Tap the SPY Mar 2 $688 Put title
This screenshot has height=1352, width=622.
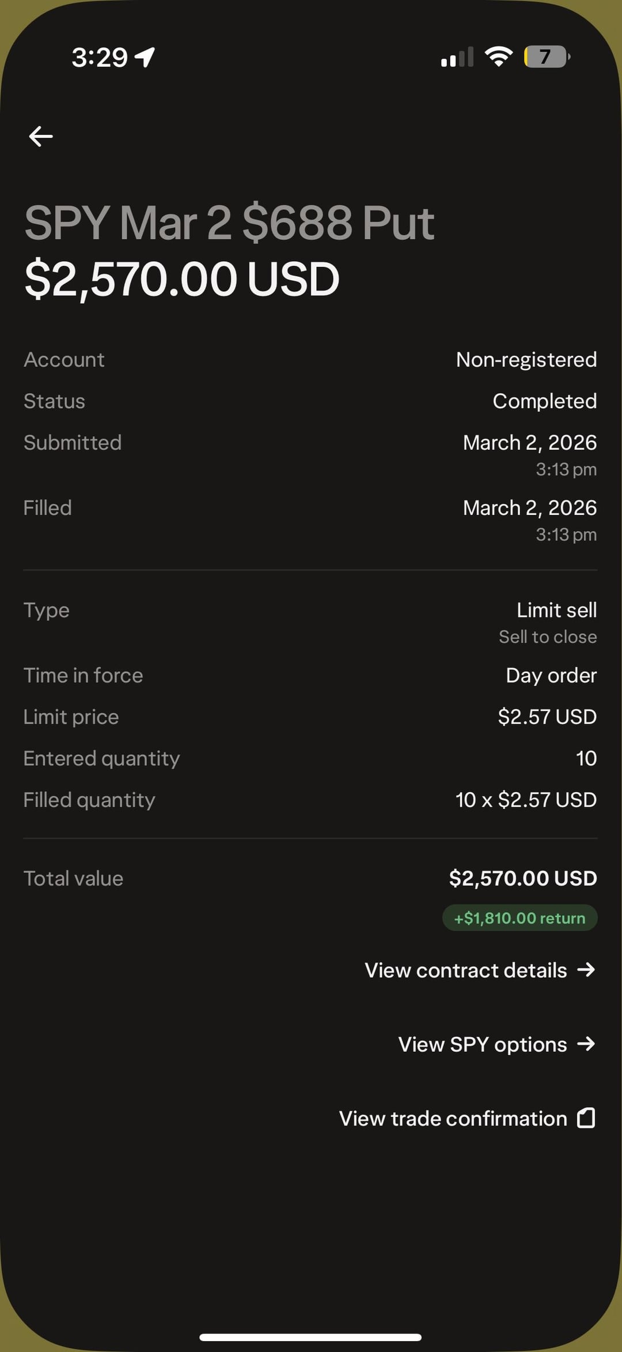[229, 223]
